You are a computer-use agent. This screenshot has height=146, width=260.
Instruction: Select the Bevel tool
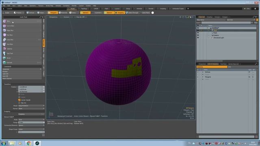22,58
